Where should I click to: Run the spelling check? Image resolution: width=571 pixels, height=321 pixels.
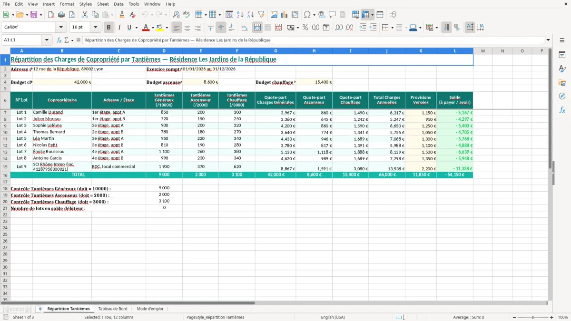[x=187, y=15]
